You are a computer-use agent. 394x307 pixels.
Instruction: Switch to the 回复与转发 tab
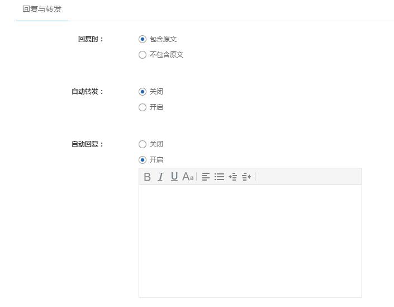click(42, 10)
